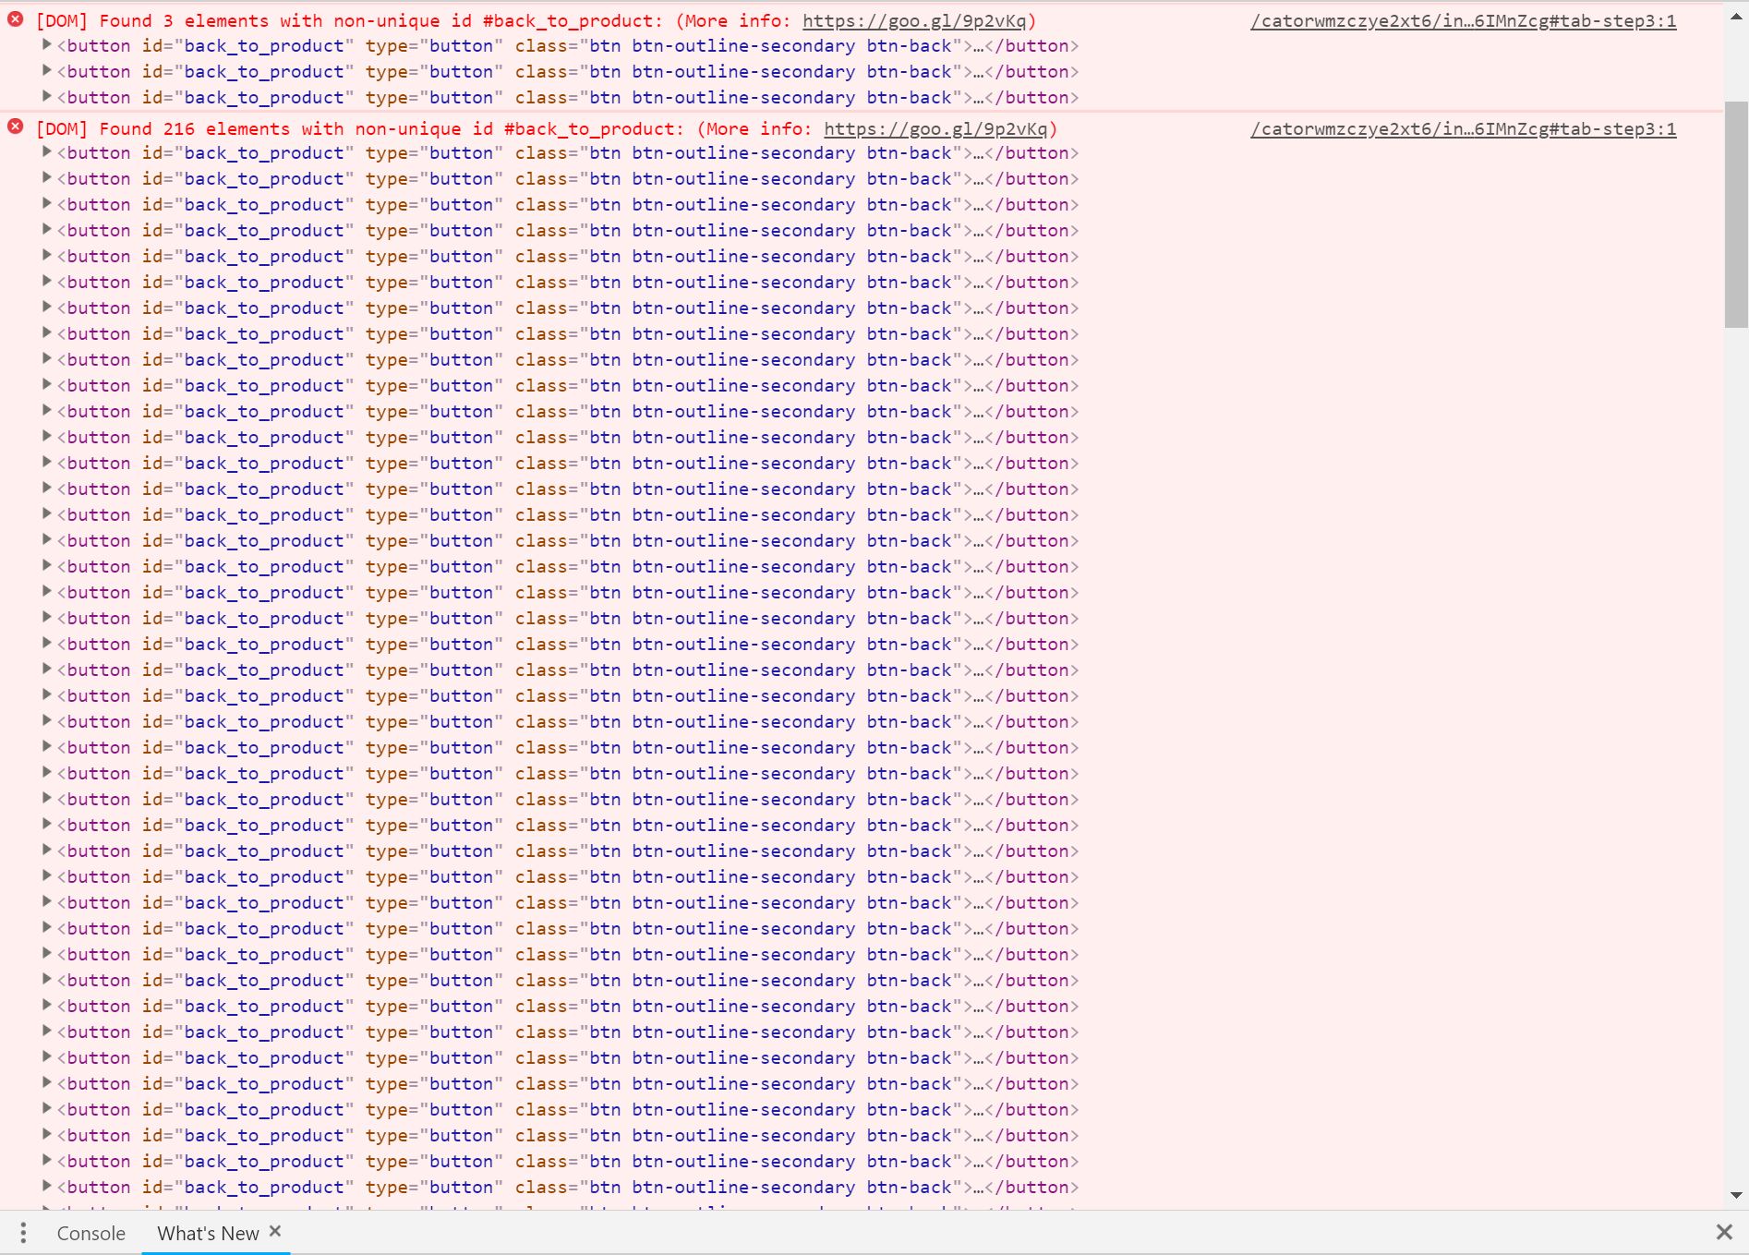Open source link tab-step3:1 for the second error
1749x1255 pixels.
coord(1463,128)
